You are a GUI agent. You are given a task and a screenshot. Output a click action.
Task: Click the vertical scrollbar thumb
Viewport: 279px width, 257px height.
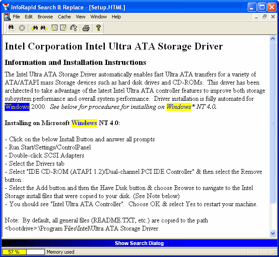273,123
